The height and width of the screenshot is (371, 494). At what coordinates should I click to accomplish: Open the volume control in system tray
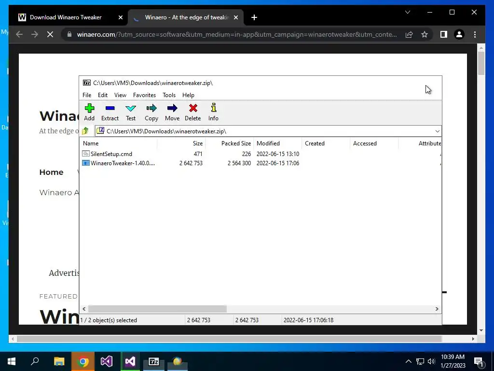pos(432,361)
